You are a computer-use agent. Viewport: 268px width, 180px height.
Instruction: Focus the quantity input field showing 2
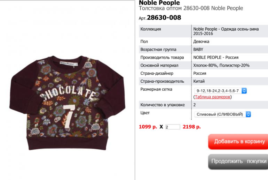click(x=173, y=127)
